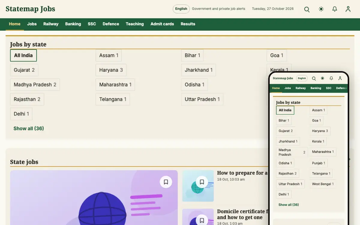Bookmark the 'Domicile certificate' article
This screenshot has height=225, width=360.
202,220
